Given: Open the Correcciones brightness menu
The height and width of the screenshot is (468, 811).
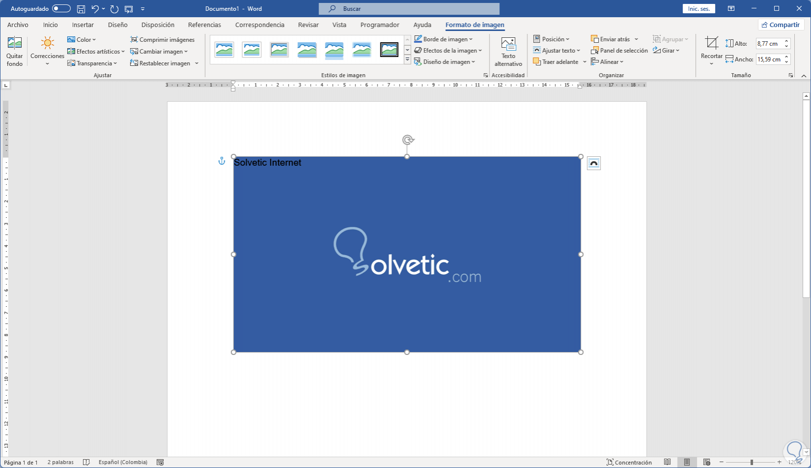Looking at the screenshot, I should click(x=47, y=52).
